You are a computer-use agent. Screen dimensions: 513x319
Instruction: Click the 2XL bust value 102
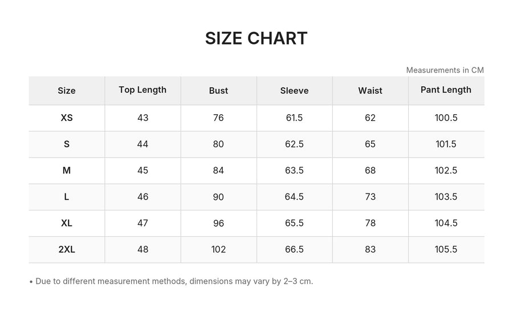tap(218, 249)
